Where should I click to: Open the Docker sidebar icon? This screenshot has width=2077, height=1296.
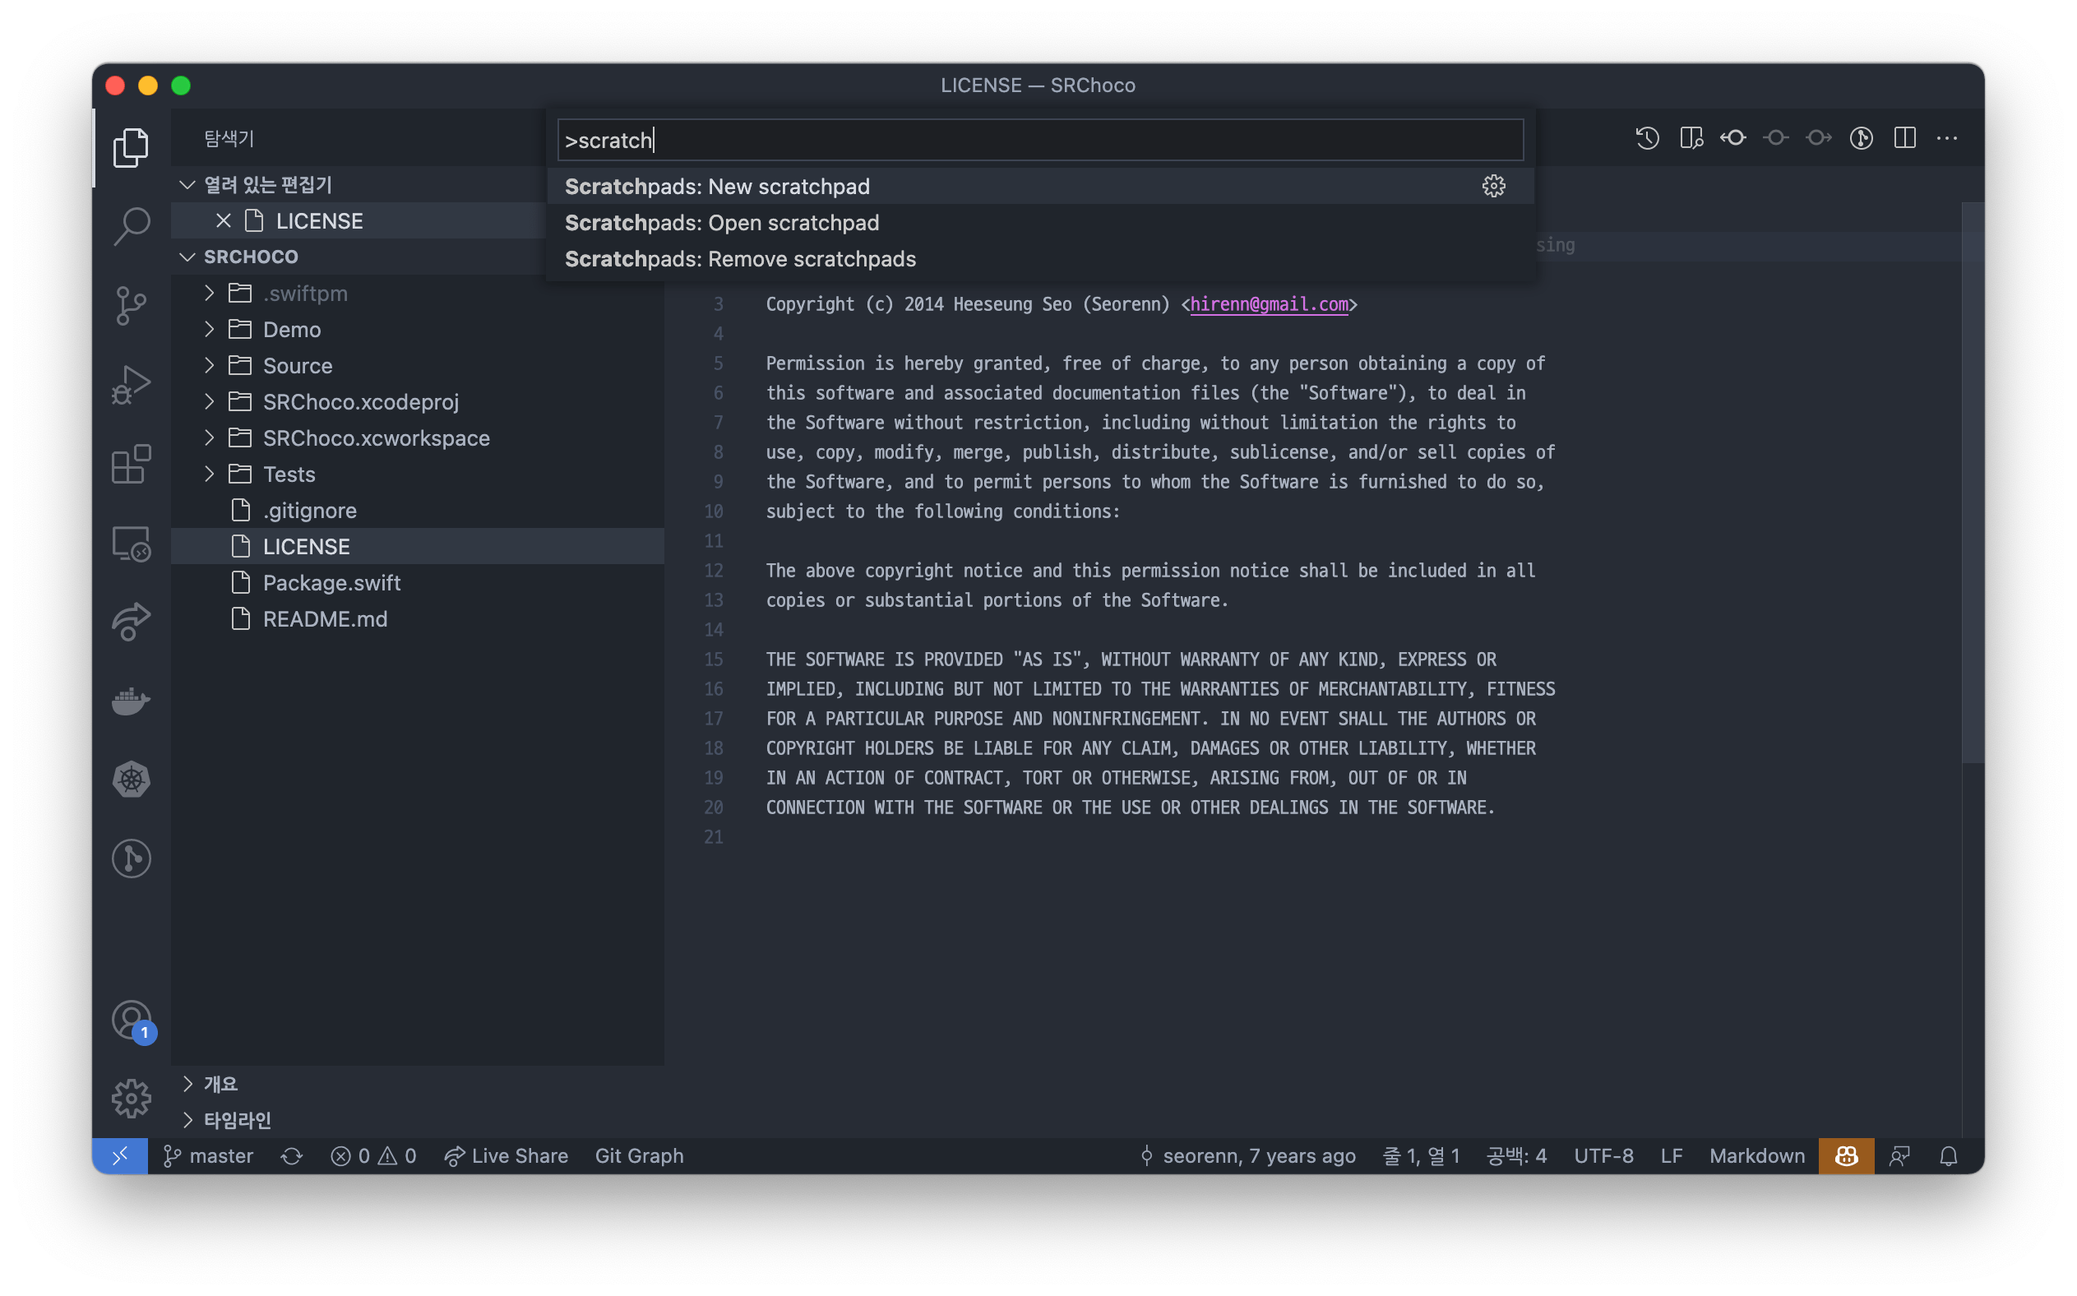pyautogui.click(x=131, y=701)
